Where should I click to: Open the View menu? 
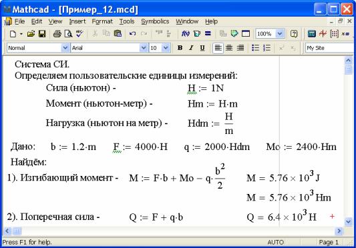55,21
